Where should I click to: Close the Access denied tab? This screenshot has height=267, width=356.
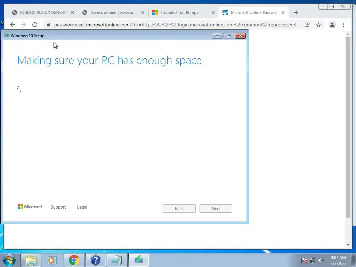click(x=143, y=13)
